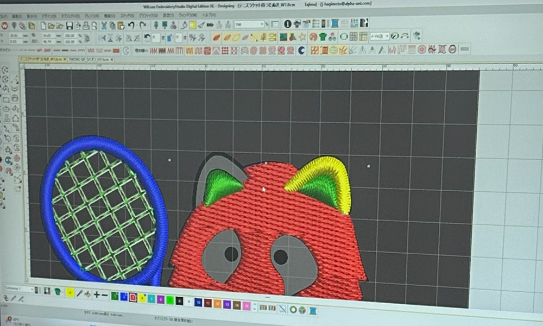
Task: Toggle the yellow highlighted view button beside zoom
Action: (x=192, y=25)
